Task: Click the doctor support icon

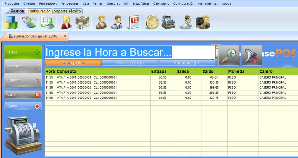Action: [x=186, y=22]
